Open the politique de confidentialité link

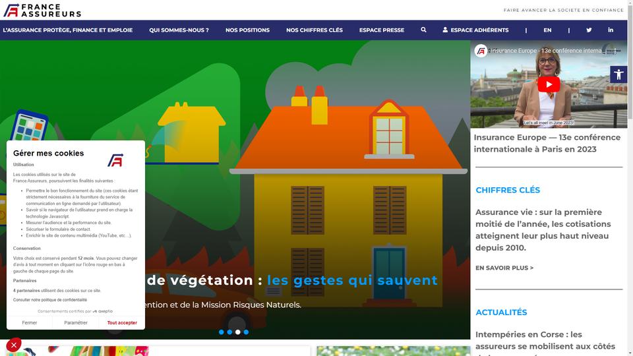tap(49, 300)
